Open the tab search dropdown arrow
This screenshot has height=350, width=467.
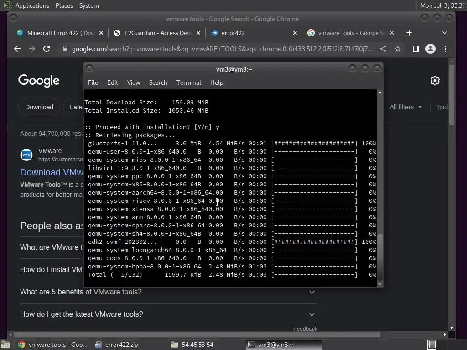445,33
